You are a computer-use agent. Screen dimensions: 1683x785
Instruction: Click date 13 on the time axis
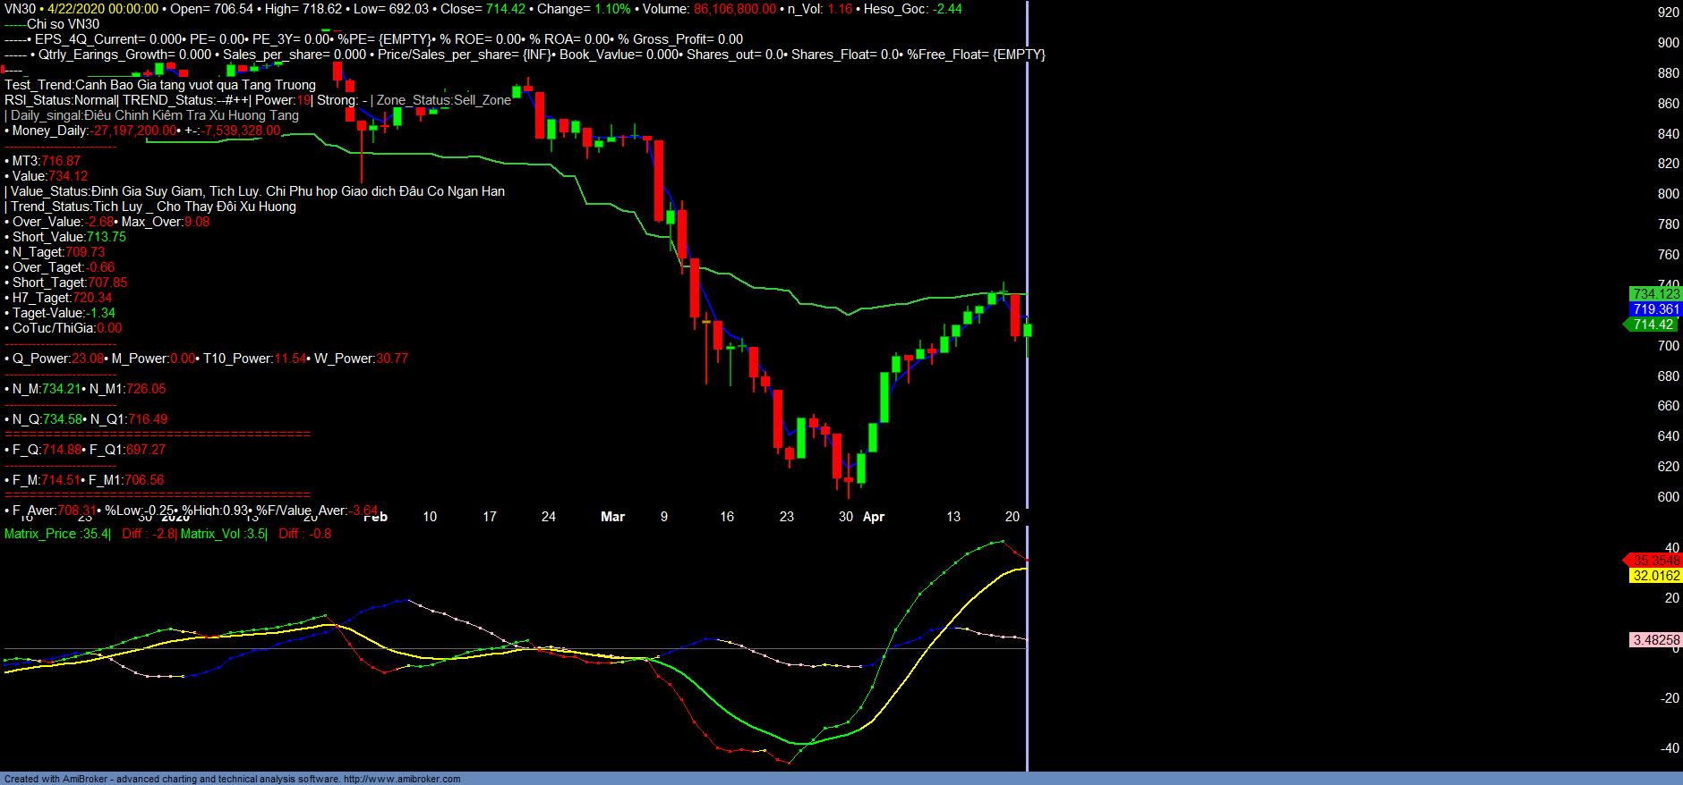click(953, 517)
